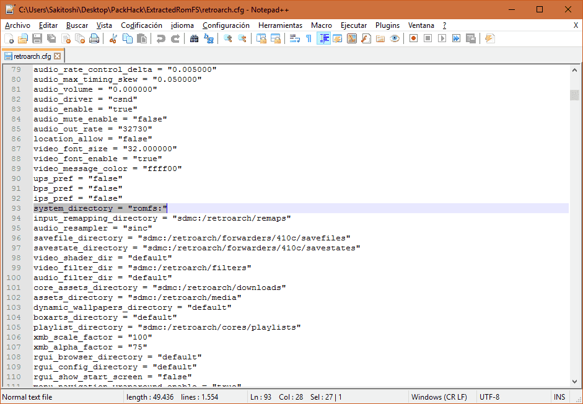Click INS mode in status bar

click(x=559, y=397)
